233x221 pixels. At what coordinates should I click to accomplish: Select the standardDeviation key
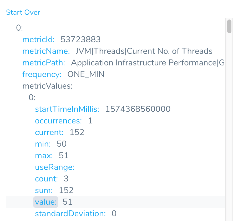tap(70, 214)
